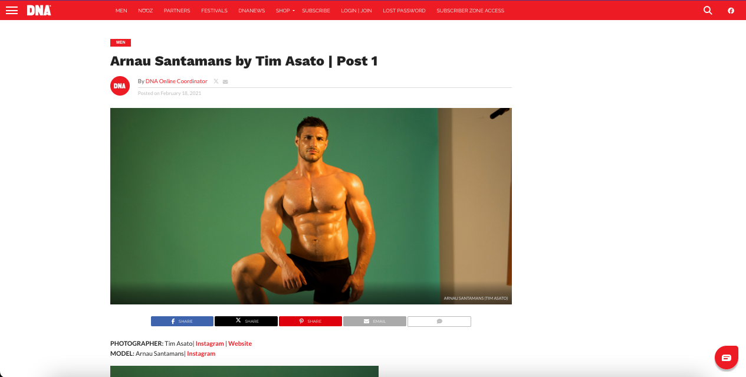This screenshot has width=746, height=377.
Task: Open the hamburger menu icon
Action: coord(12,11)
